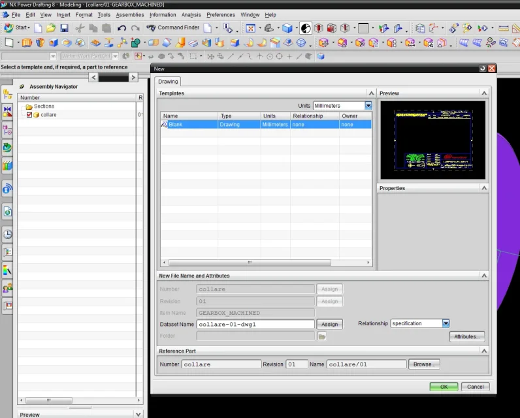Click the Reference Part Number field
The height and width of the screenshot is (418, 520).
click(221, 364)
